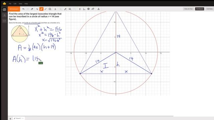
Task: Open the Help menu
Action: [x=26, y=4]
